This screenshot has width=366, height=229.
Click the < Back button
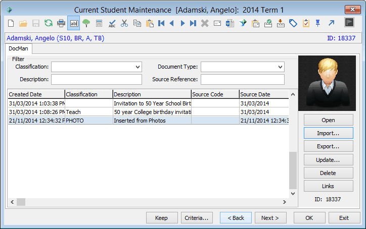(x=236, y=218)
